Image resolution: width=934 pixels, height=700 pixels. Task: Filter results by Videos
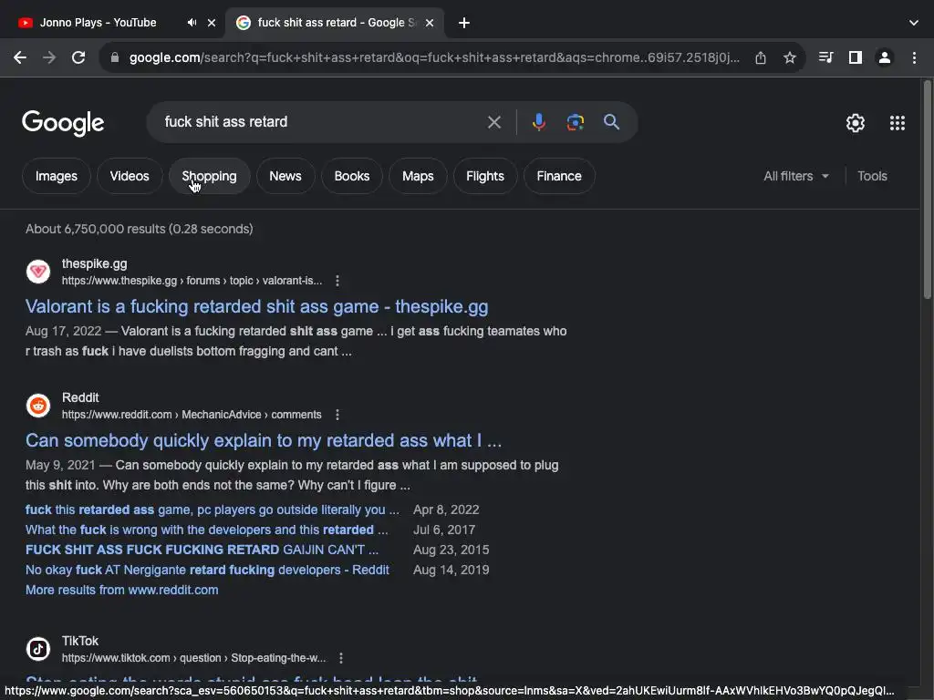[130, 176]
